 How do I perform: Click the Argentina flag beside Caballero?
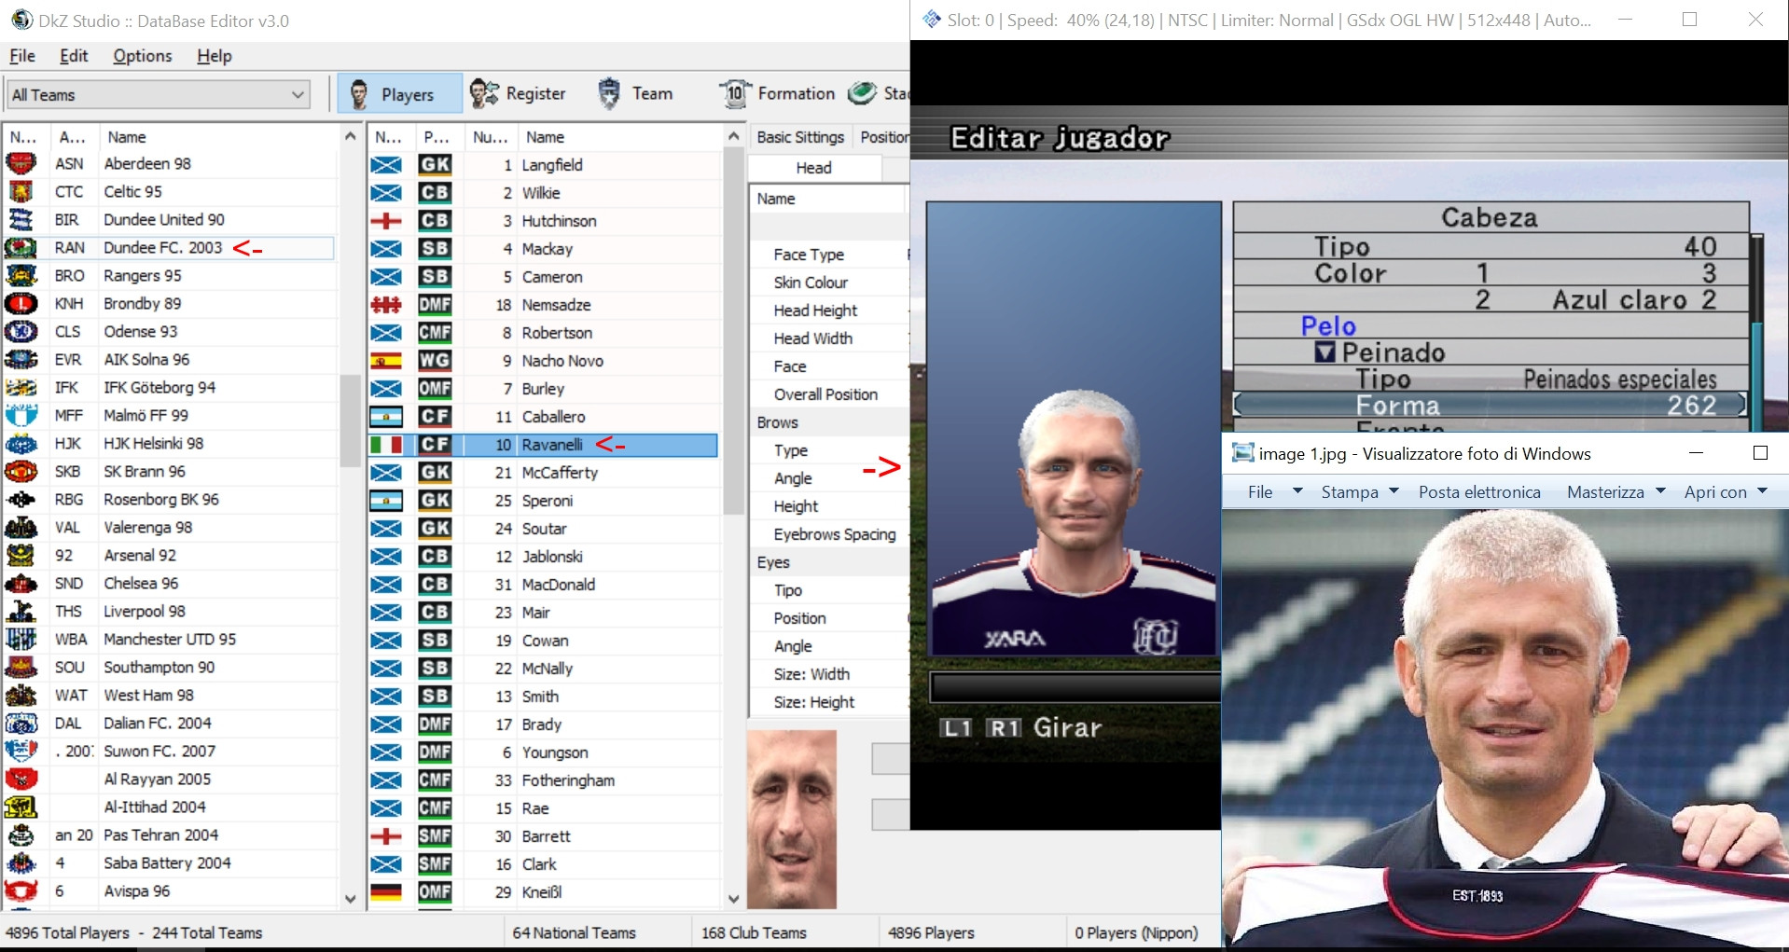point(386,417)
